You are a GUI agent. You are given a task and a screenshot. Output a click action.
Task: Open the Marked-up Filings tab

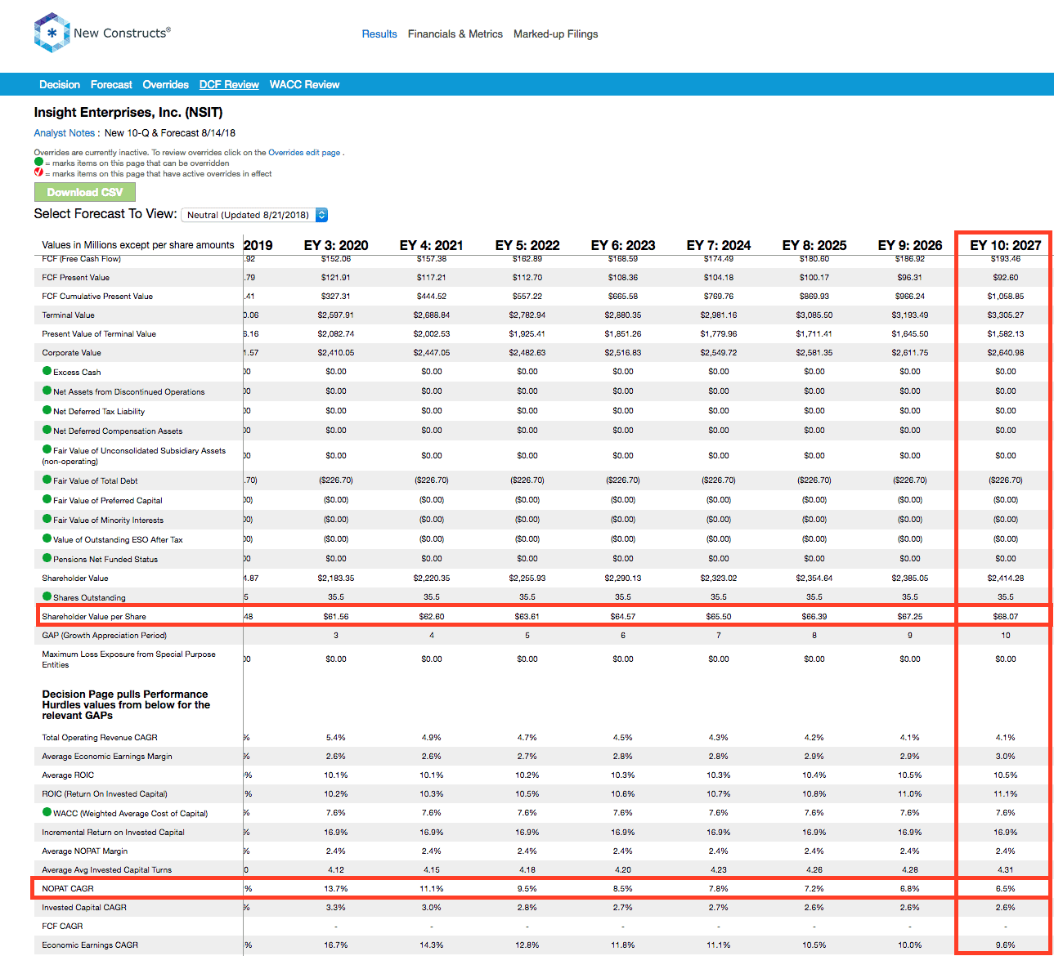point(556,34)
